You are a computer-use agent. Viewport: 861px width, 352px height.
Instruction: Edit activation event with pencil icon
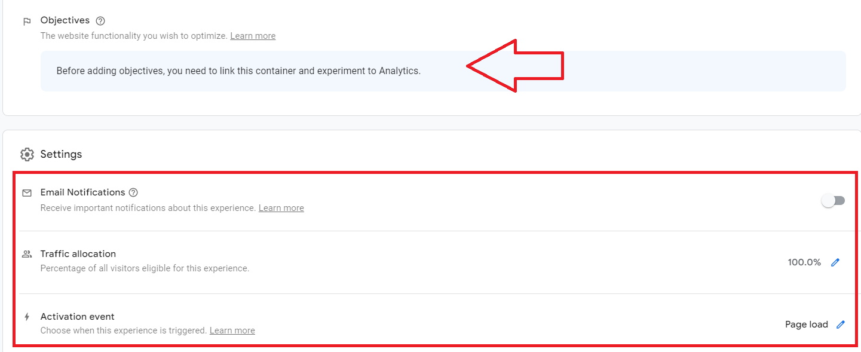pyautogui.click(x=841, y=325)
